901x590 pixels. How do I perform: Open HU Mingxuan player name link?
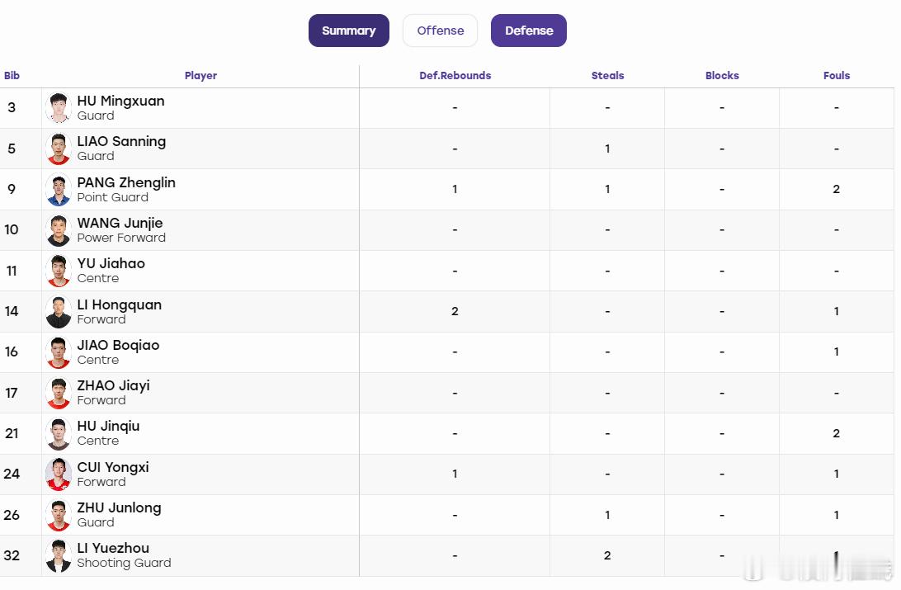(x=120, y=101)
